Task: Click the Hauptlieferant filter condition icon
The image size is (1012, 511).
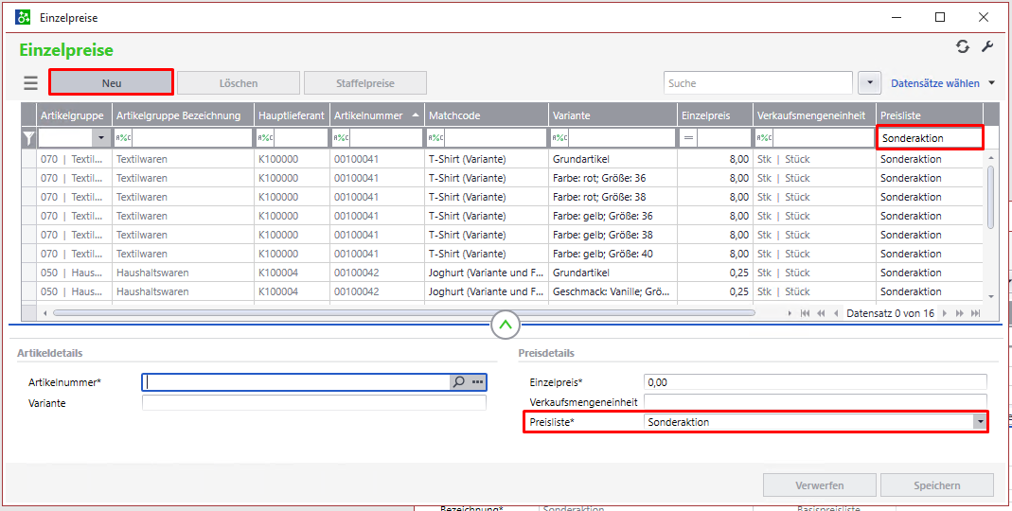Action: tap(265, 137)
